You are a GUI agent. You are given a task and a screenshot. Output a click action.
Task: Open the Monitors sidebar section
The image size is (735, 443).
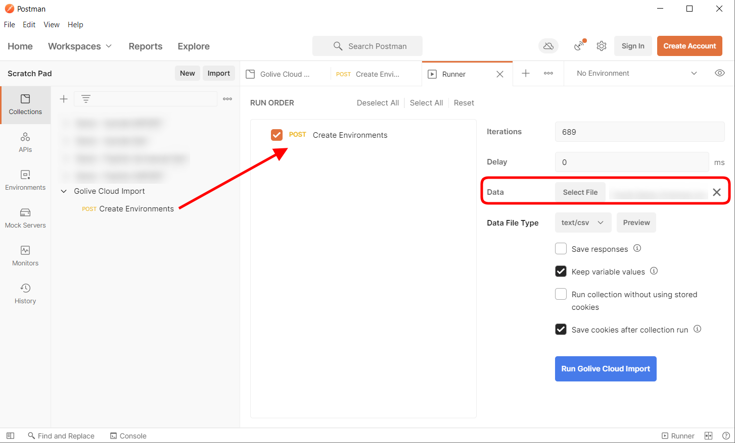(x=25, y=256)
